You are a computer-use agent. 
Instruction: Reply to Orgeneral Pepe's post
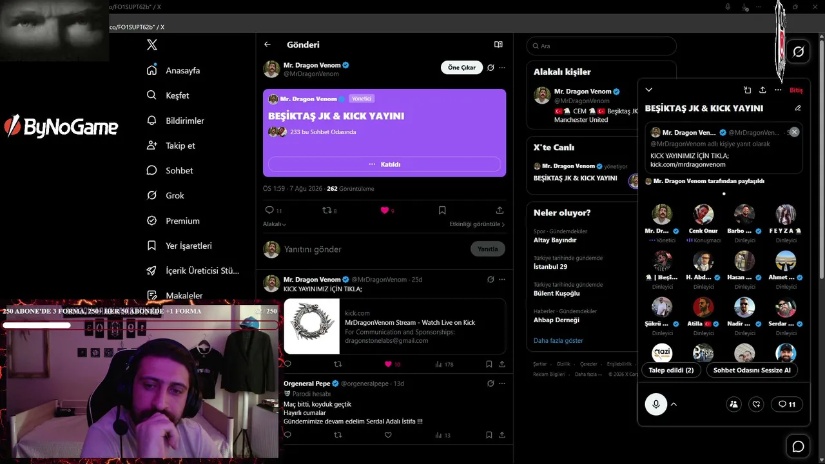[x=287, y=435]
